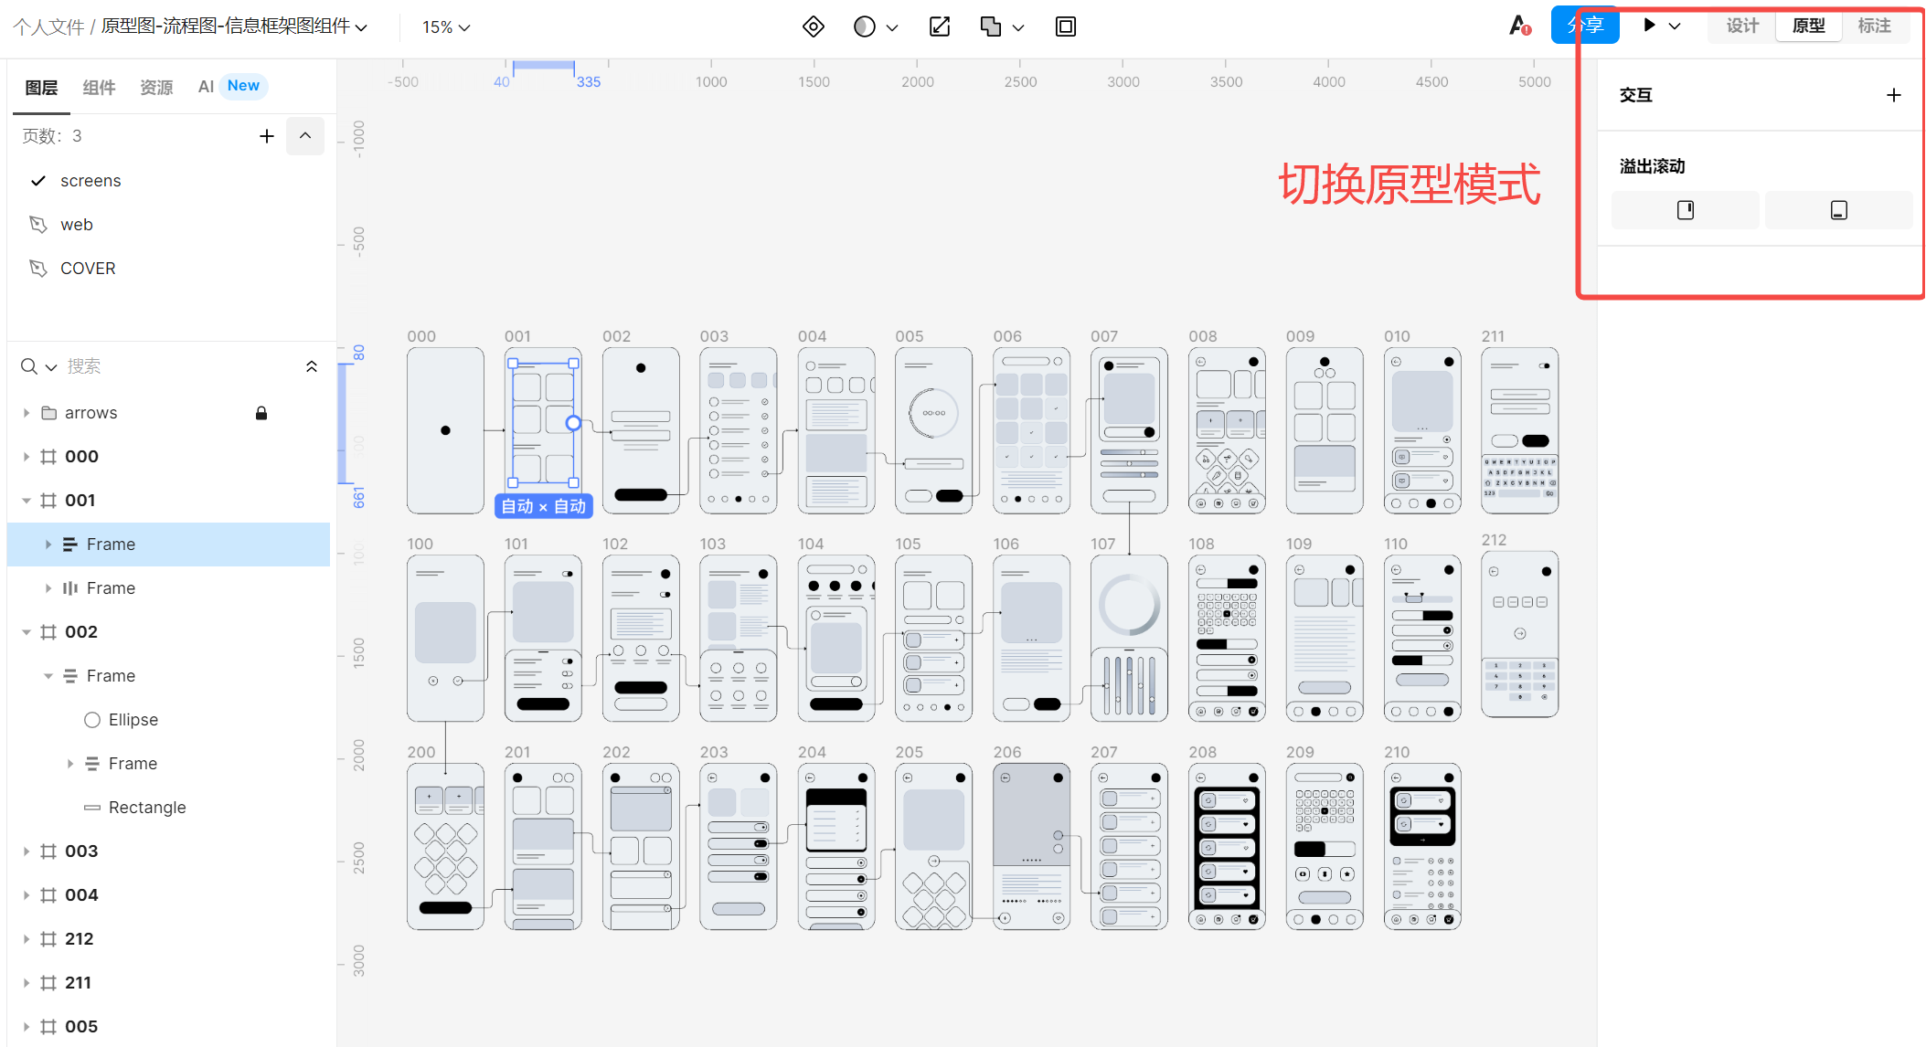
Task: Open the 组件 tab in left panel
Action: [x=99, y=87]
